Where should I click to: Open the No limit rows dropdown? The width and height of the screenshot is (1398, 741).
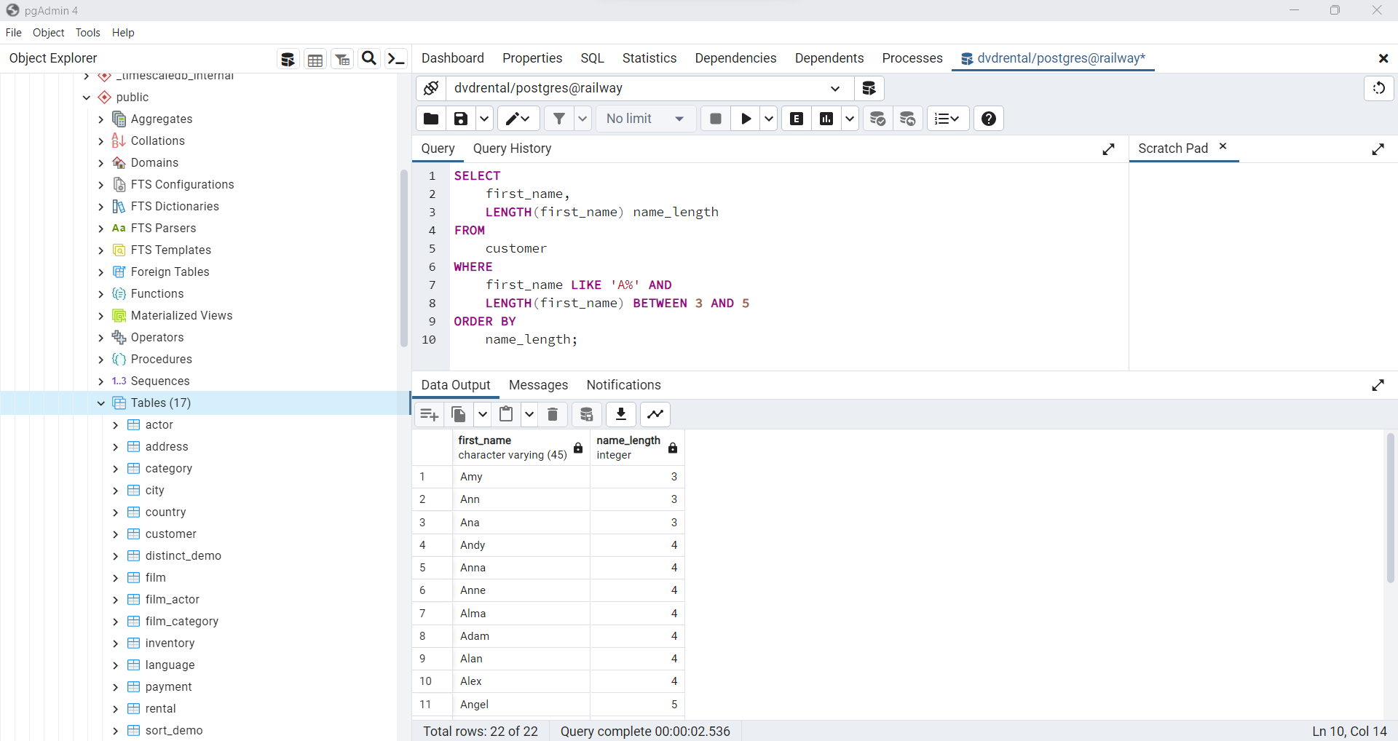645,119
